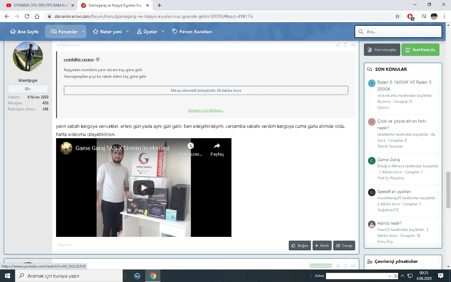The width and height of the screenshot is (451, 282).
Task: Open the M avatar of mustafaeray55
Action: point(371,192)
